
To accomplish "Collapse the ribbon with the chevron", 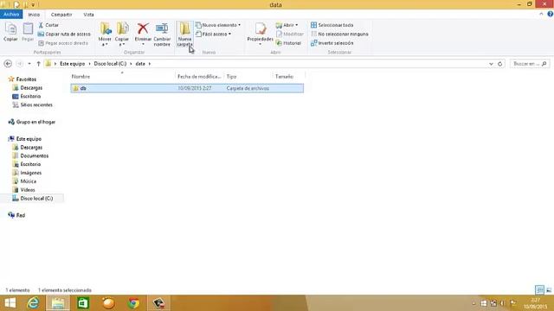I will tap(541, 14).
